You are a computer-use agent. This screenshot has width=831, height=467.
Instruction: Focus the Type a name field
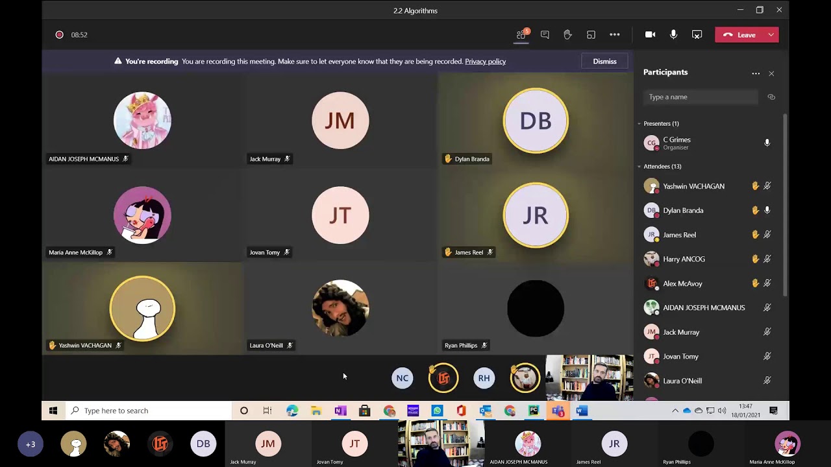[x=701, y=97]
